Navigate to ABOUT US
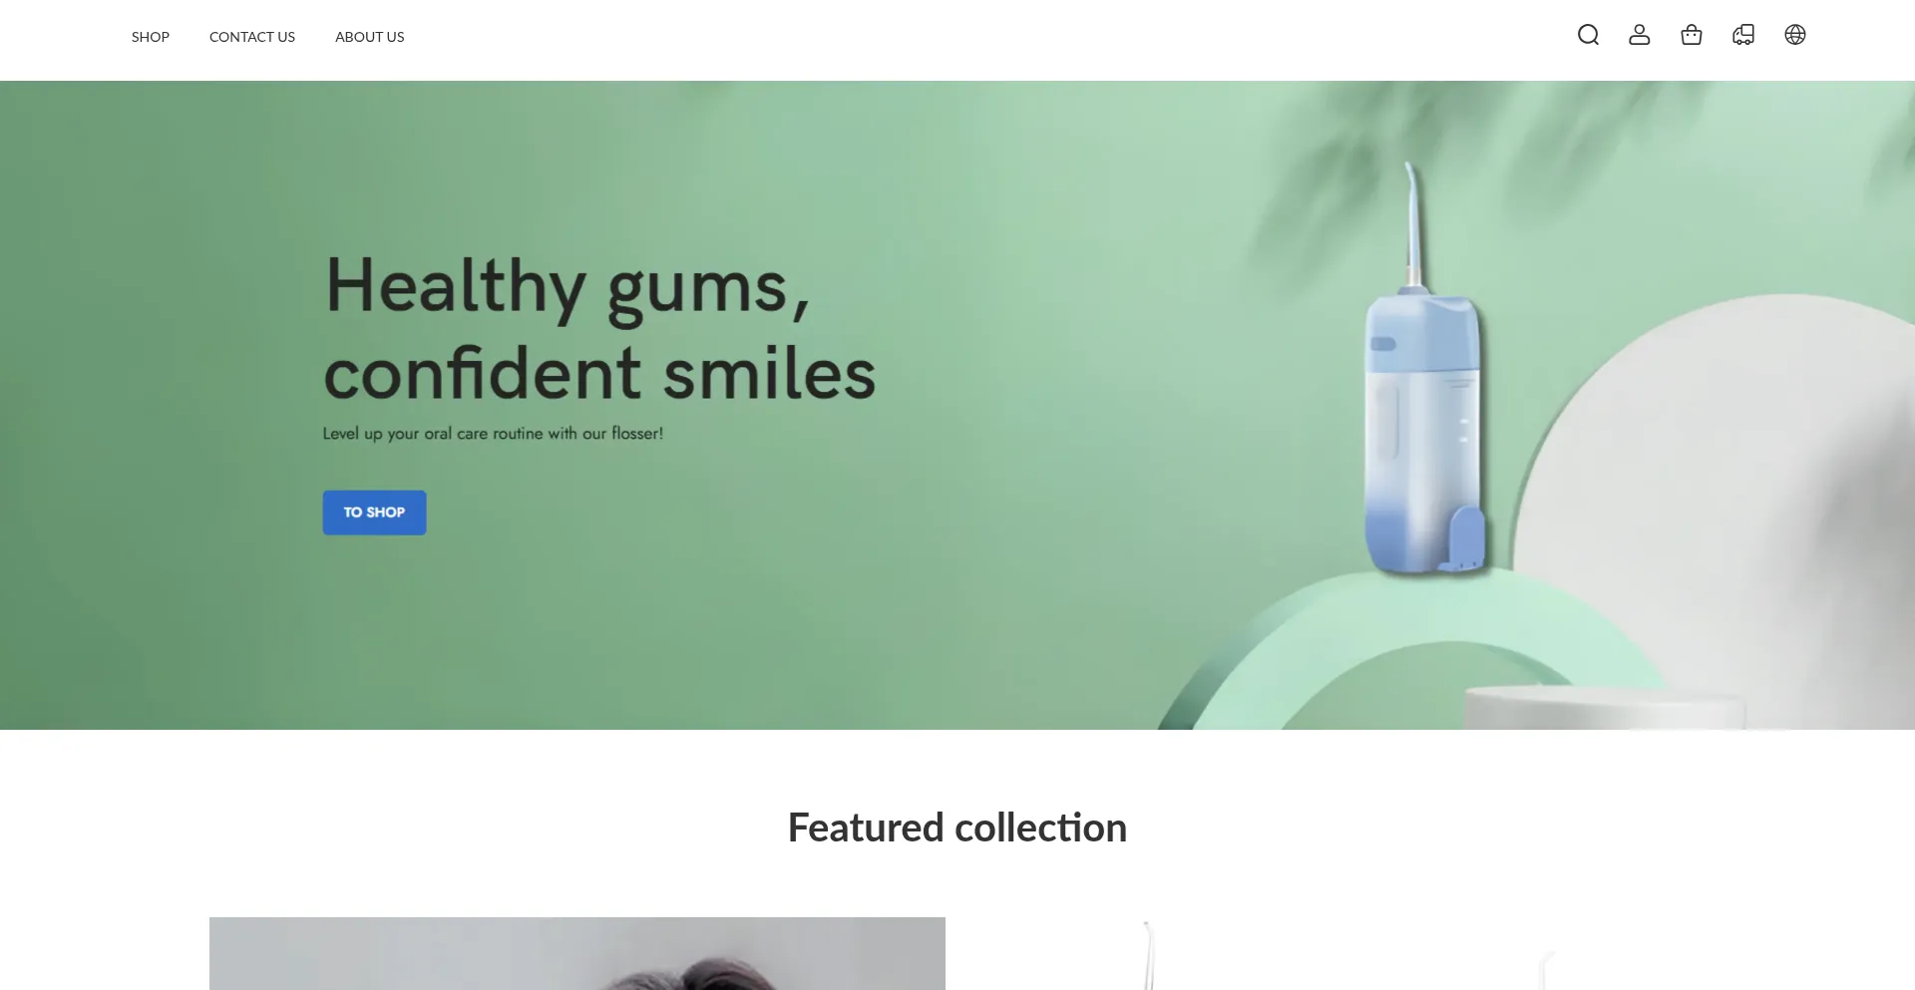1915x990 pixels. pyautogui.click(x=370, y=37)
